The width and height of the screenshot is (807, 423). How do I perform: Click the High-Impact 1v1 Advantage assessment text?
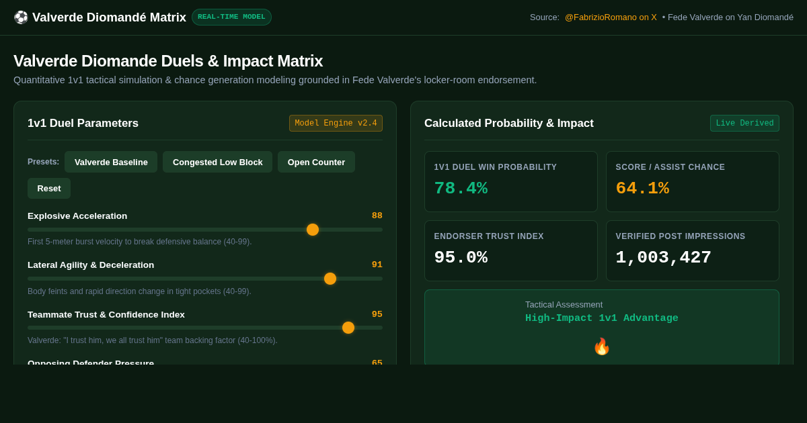click(602, 318)
